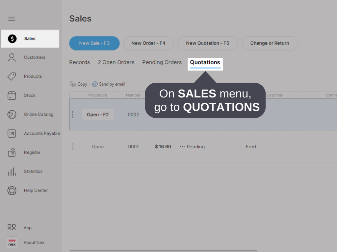Expand actions for quotation 0002
Viewport: 337px width, 252px height.
click(72, 115)
